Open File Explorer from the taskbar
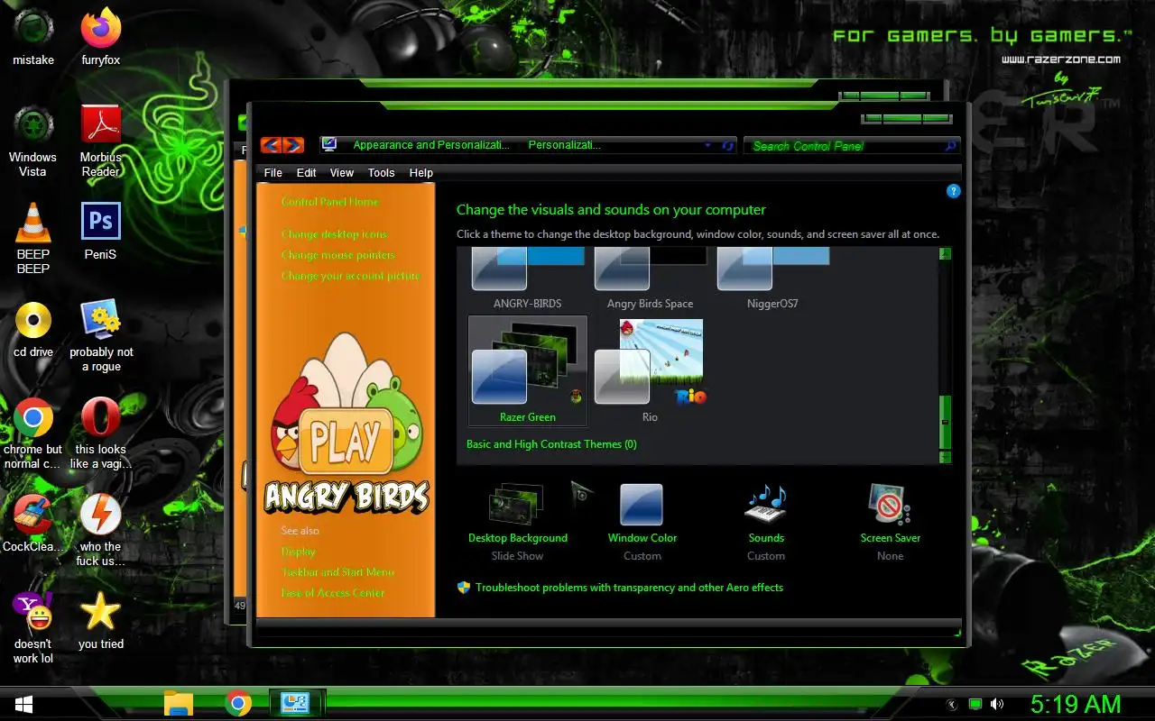1155x721 pixels. point(179,703)
